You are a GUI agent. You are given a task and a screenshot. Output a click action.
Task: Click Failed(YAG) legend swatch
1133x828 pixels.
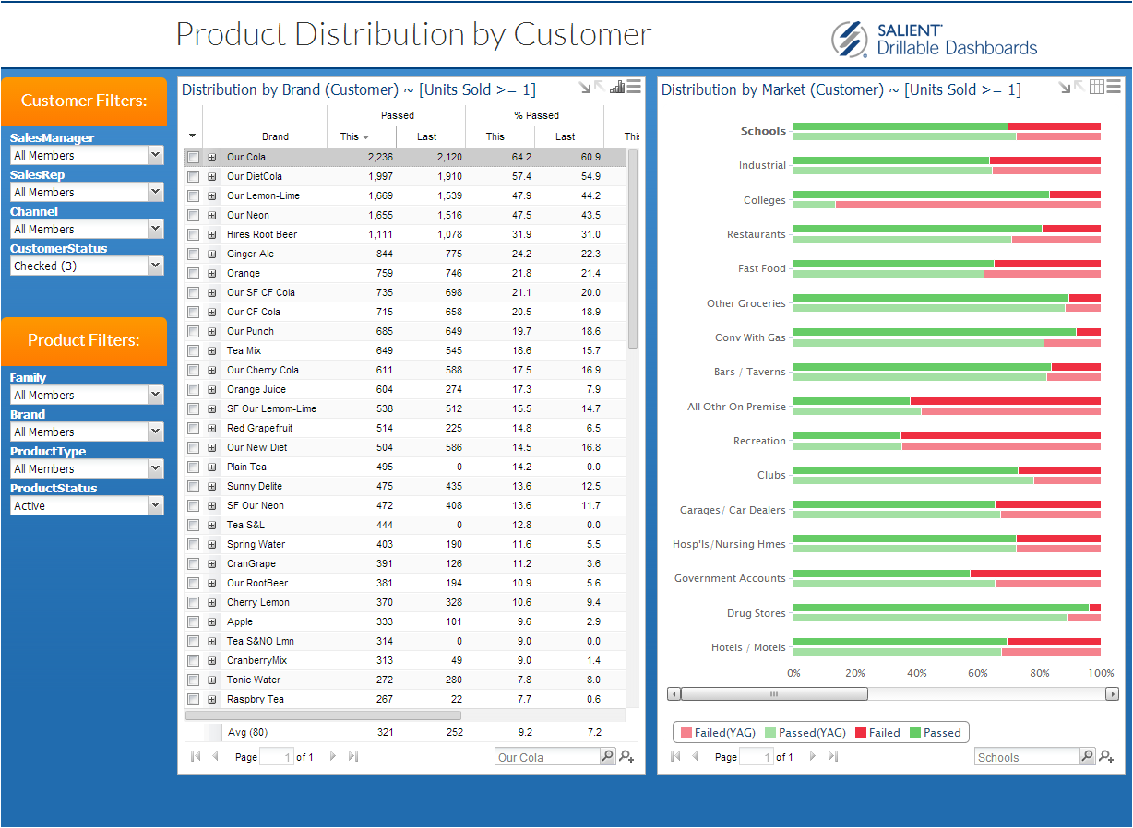[686, 733]
